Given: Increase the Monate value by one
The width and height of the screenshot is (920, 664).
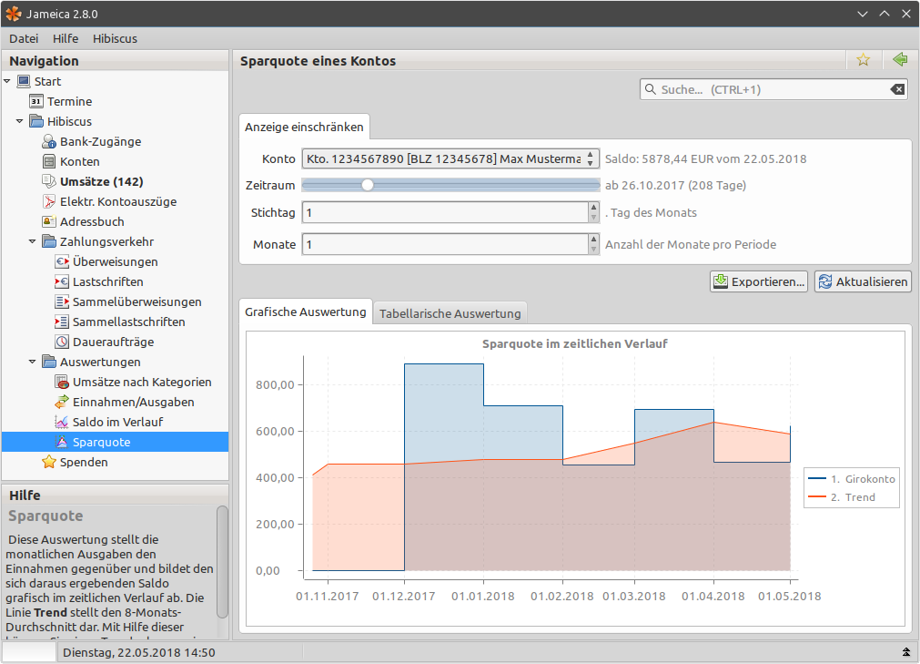Looking at the screenshot, I should click(x=594, y=239).
